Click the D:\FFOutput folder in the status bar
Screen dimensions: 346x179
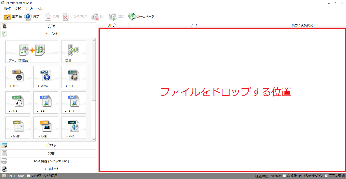point(13,176)
